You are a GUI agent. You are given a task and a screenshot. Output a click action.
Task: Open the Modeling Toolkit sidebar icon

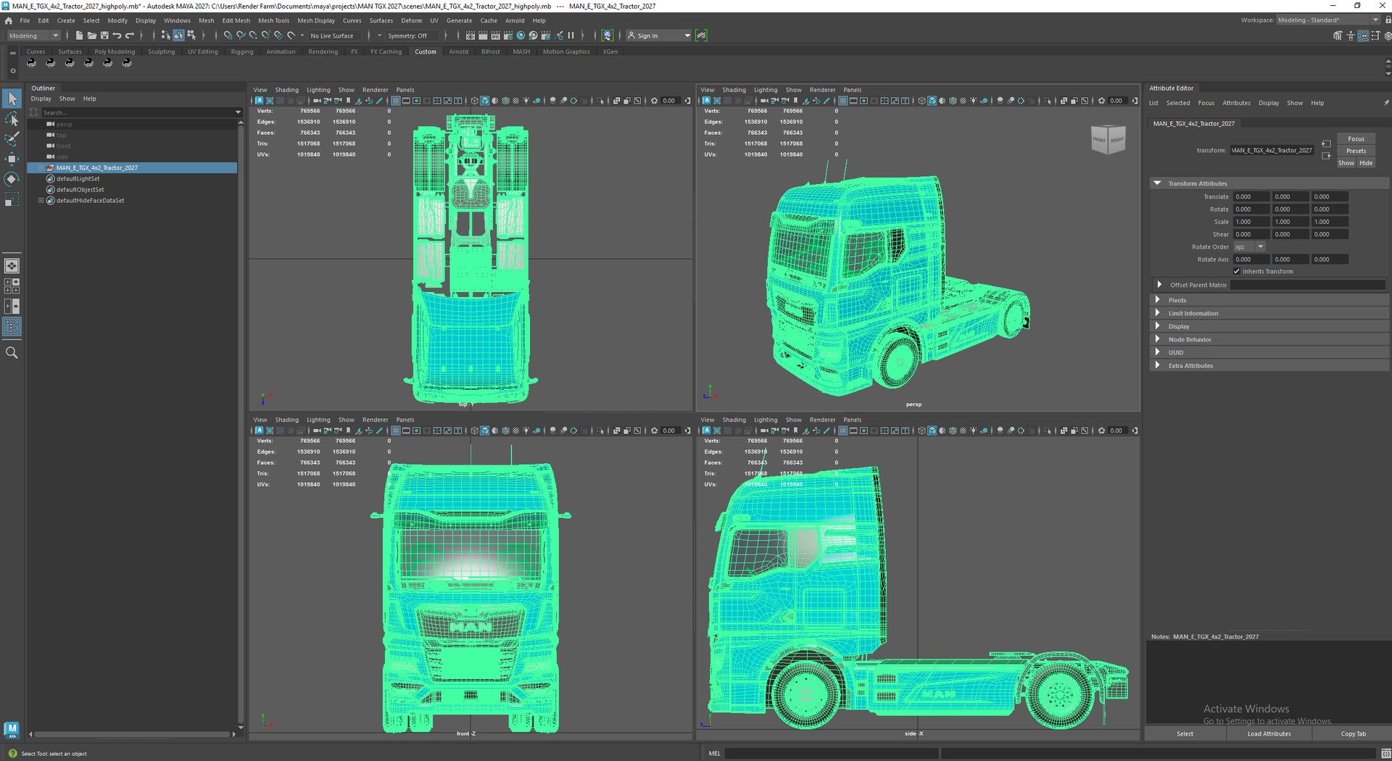[x=1338, y=36]
